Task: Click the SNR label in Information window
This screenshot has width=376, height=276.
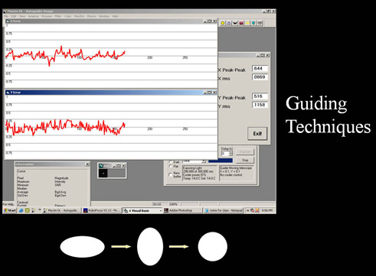Action: (58, 185)
